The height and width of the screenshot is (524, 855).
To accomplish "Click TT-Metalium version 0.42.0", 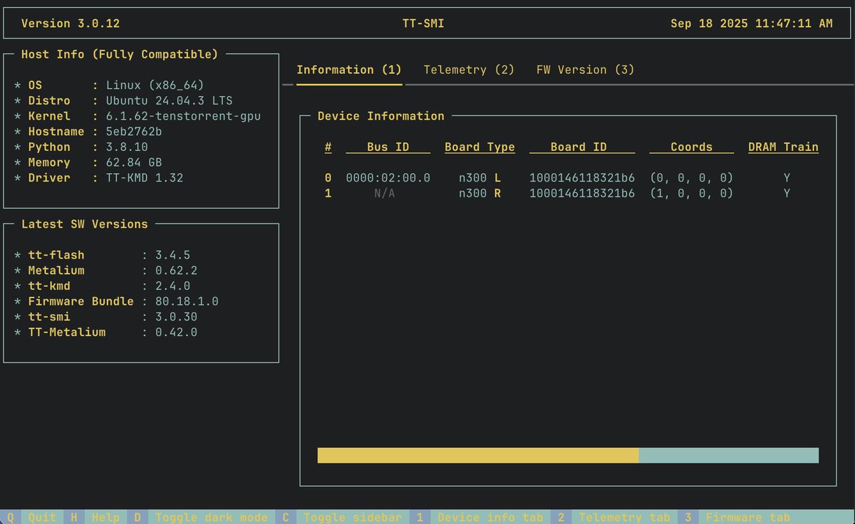I will click(x=176, y=332).
